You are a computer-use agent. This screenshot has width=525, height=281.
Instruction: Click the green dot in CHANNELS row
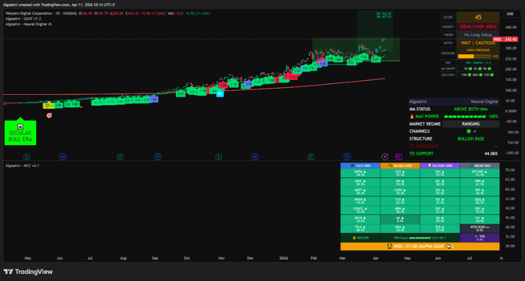tap(469, 131)
